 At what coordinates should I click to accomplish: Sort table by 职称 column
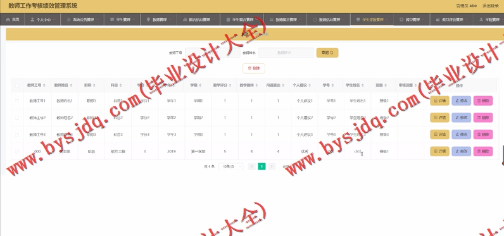coord(94,85)
